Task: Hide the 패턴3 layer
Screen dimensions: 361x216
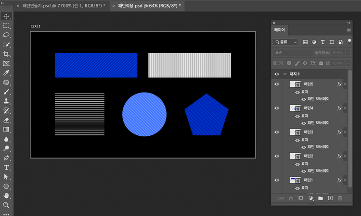Action: 276,132
